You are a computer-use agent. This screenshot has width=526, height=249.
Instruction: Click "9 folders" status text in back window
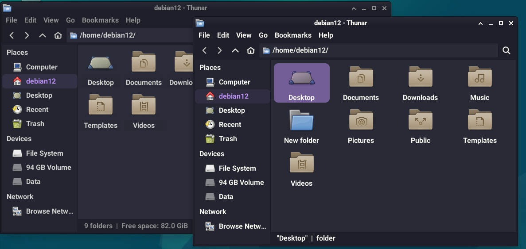98,226
